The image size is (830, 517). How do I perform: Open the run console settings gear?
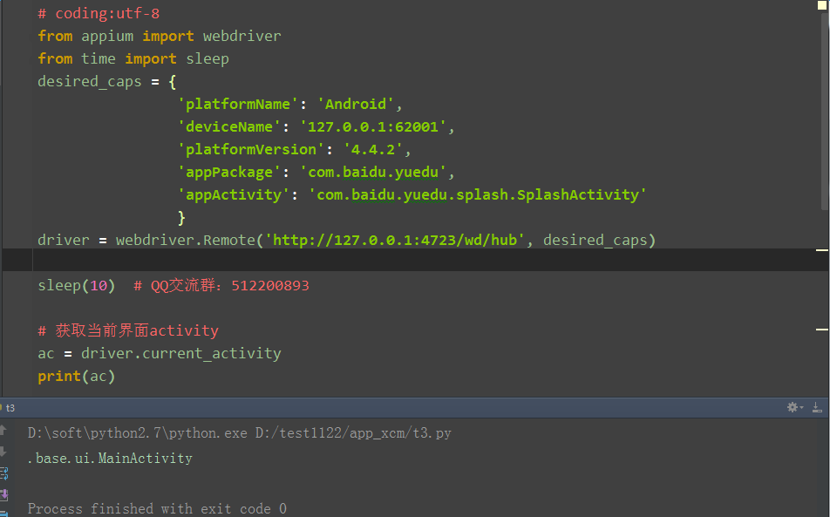pos(793,407)
